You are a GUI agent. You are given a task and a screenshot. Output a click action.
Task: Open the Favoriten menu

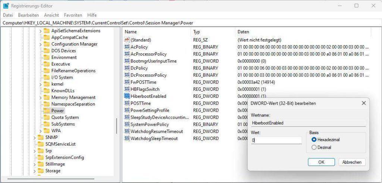[73, 15]
